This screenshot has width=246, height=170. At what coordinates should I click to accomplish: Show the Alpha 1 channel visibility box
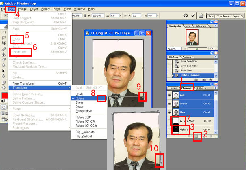tap(170, 130)
